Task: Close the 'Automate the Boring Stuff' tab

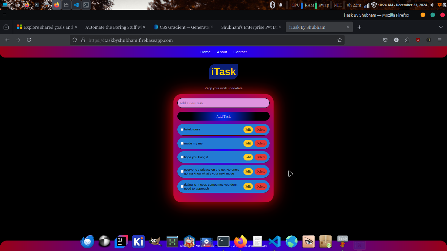Action: point(144,27)
